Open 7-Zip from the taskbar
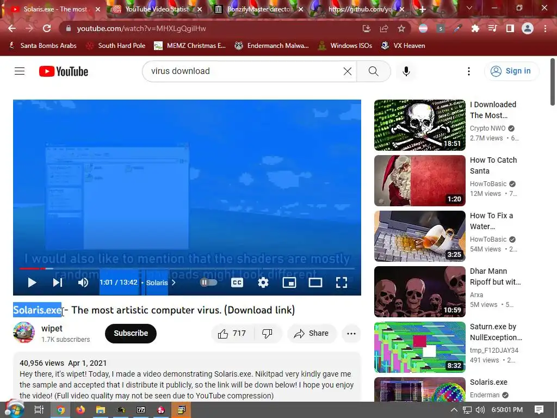Screen dimensions: 557x418 pos(141,410)
